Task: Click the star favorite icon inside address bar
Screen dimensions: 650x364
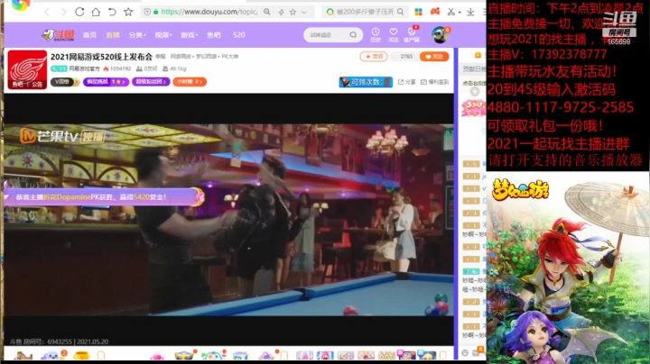Action: pyautogui.click(x=292, y=12)
